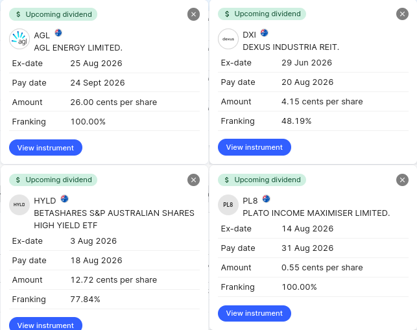The width and height of the screenshot is (417, 330).
Task: Click the Upcoming dividend badge on PL8 card
Action: point(262,180)
